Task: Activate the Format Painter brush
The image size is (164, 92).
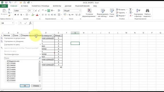Action: point(9,16)
